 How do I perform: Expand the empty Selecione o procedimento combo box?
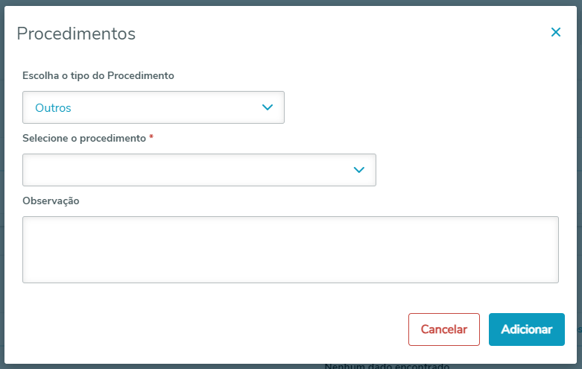click(199, 170)
